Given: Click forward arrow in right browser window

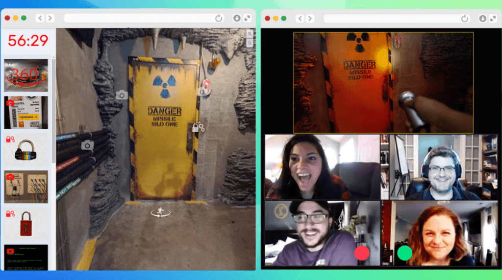Looking at the screenshot, I should 310,19.
